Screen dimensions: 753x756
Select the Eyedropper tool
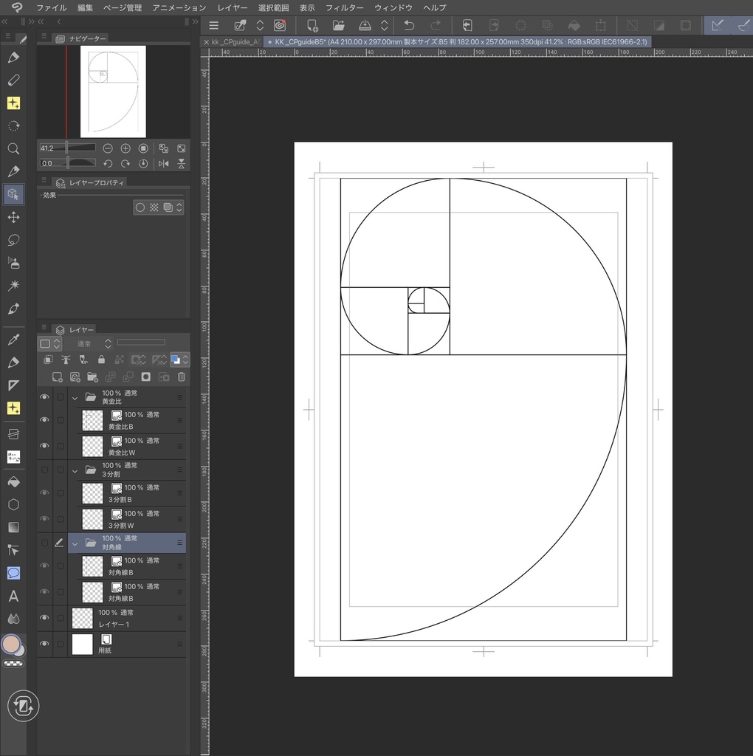[13, 340]
